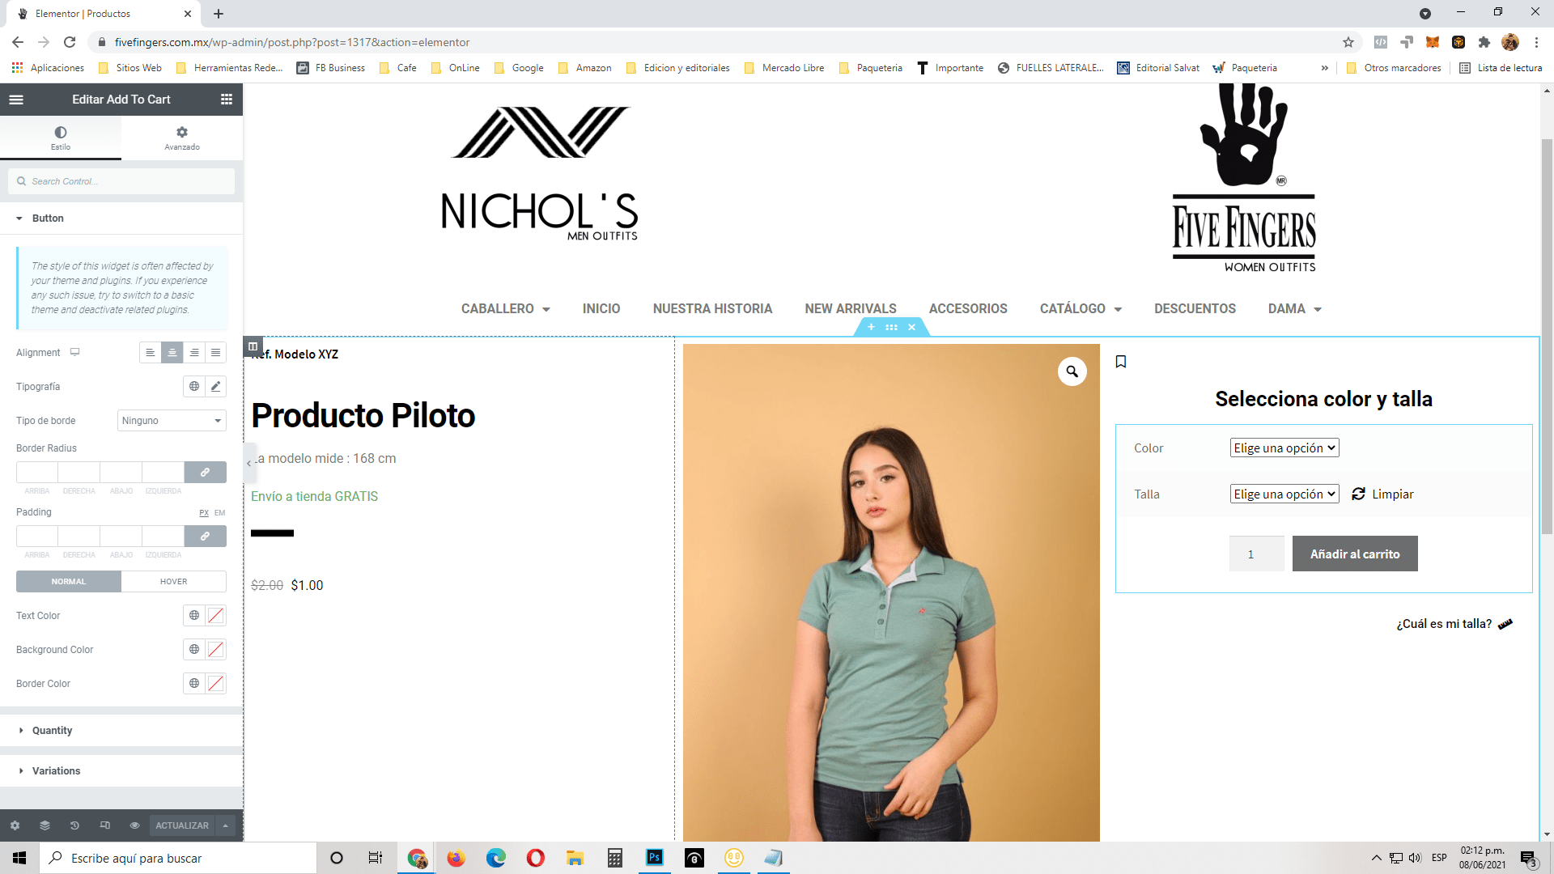Click the bookmark wishlist icon

(1121, 362)
